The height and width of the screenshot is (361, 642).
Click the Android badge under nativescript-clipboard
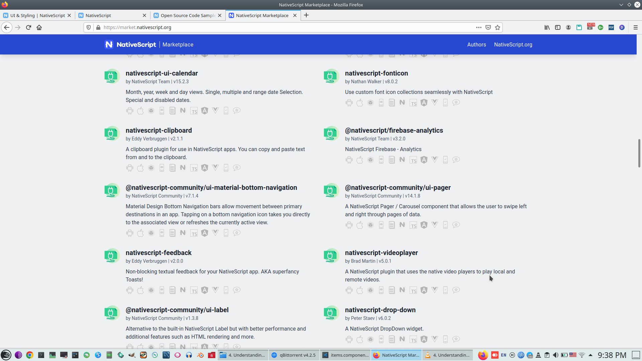[130, 168]
